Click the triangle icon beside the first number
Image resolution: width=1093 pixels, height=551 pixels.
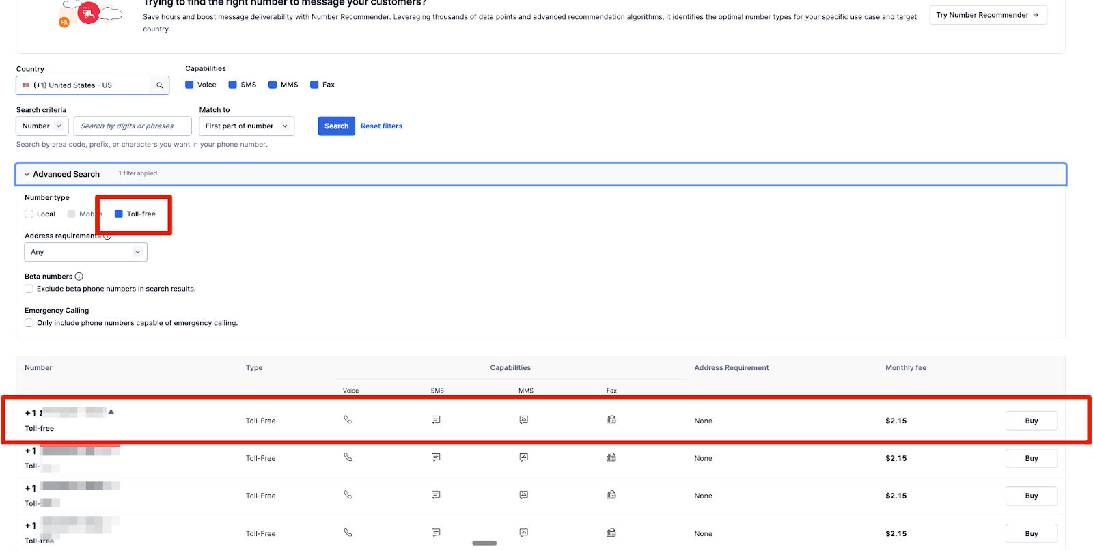point(111,412)
